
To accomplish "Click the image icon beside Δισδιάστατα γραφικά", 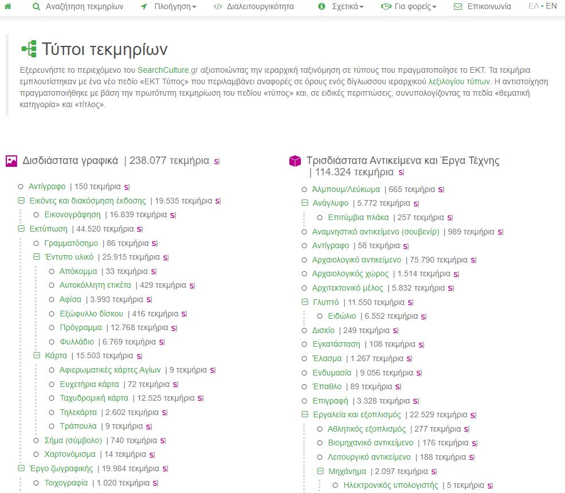I will [x=13, y=161].
